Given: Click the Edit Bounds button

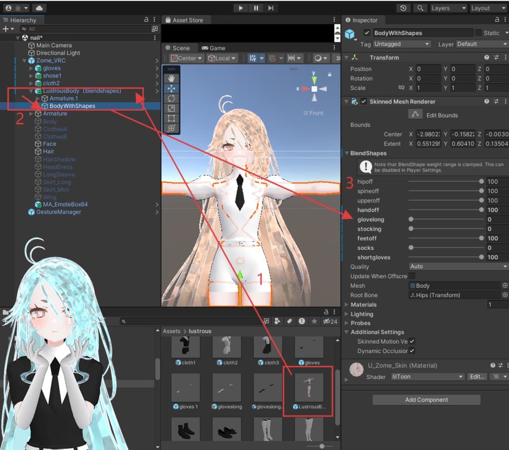Looking at the screenshot, I should pos(415,115).
